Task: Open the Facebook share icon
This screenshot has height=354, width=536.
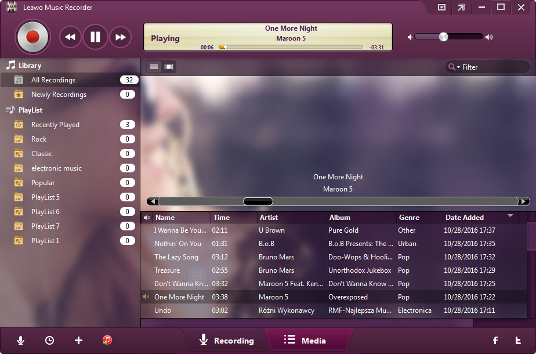Action: coord(495,340)
